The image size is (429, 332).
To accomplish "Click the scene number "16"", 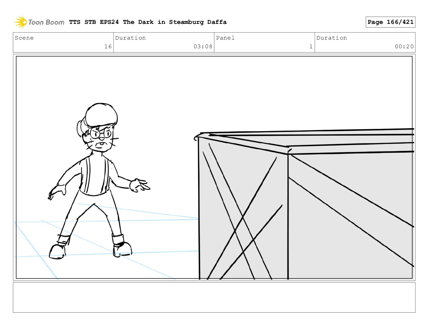I will click(108, 46).
